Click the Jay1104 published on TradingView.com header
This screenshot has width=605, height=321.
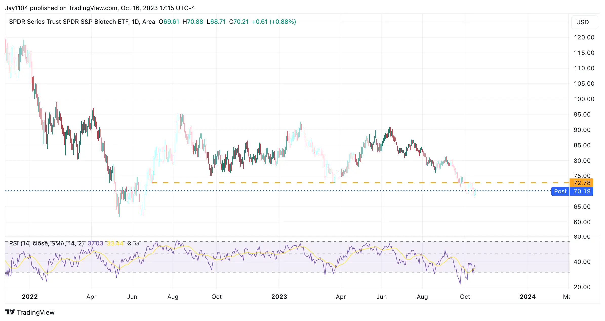100,8
